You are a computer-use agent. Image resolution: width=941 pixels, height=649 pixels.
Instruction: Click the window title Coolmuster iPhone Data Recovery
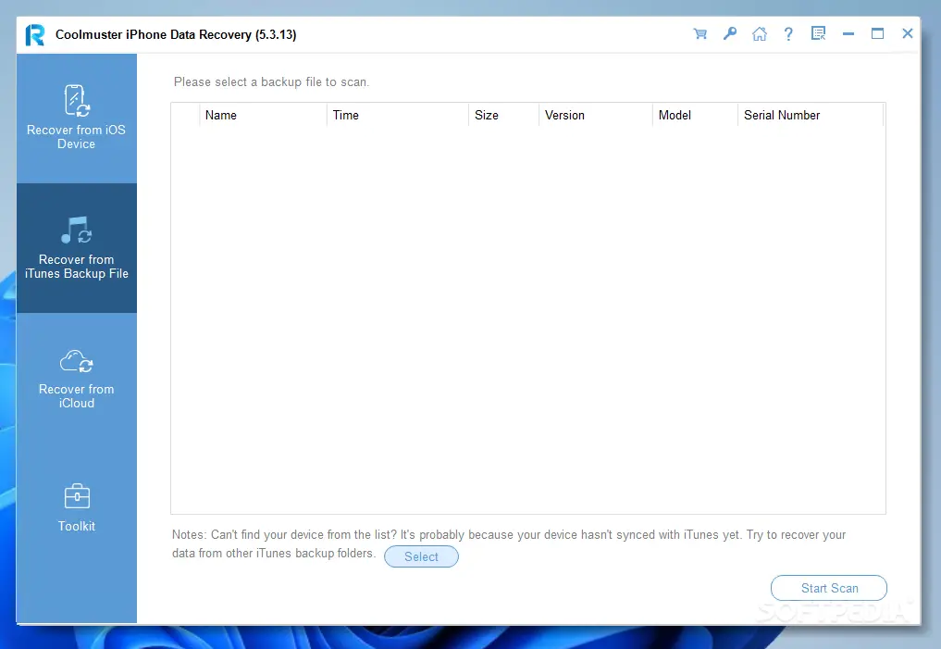[176, 35]
